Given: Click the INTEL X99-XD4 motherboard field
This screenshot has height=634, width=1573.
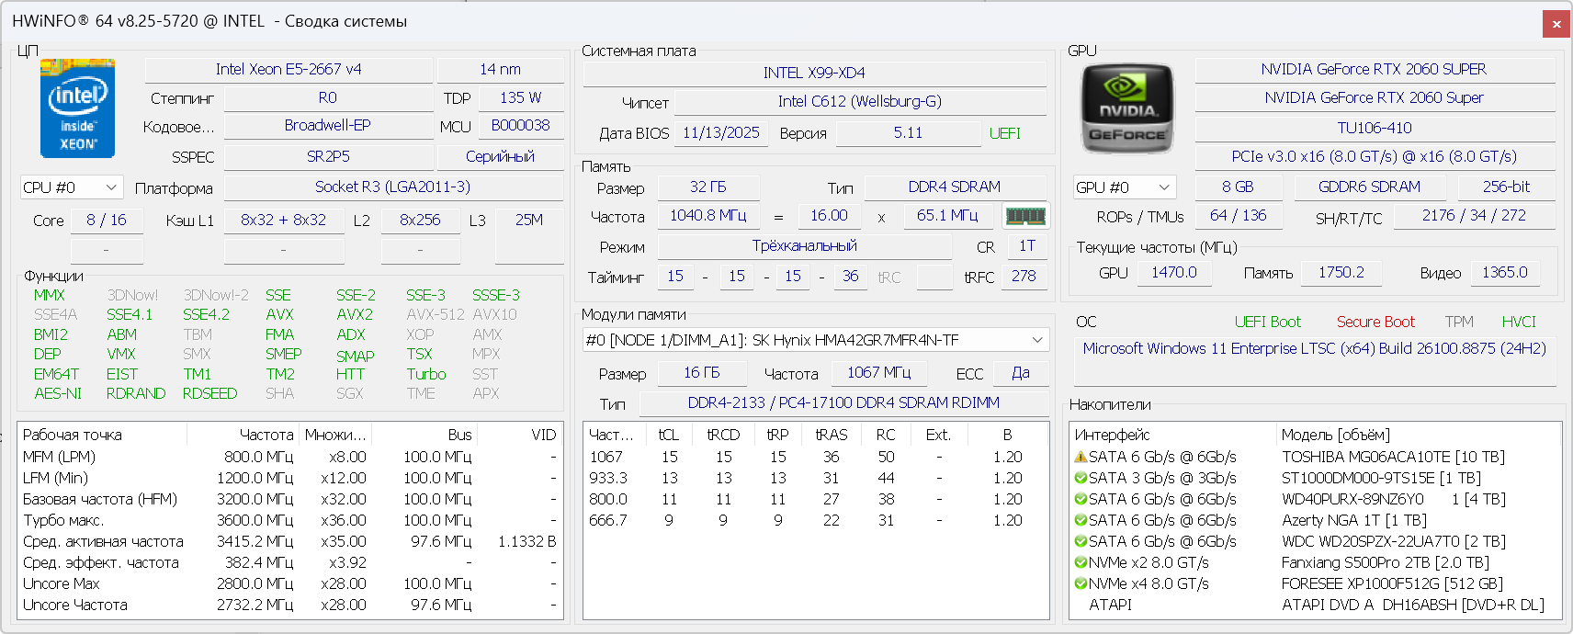Looking at the screenshot, I should tap(814, 73).
